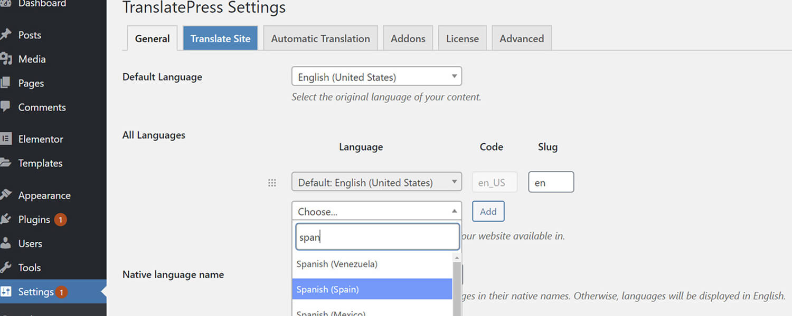This screenshot has height=316, width=792.
Task: Switch to Automatic Translation tab
Action: tap(320, 38)
